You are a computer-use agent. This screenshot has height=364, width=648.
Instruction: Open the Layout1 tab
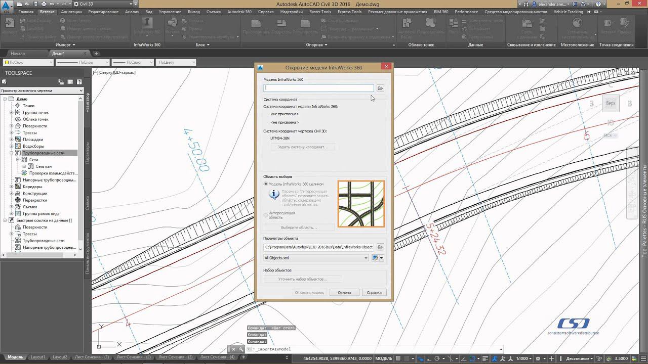point(37,357)
